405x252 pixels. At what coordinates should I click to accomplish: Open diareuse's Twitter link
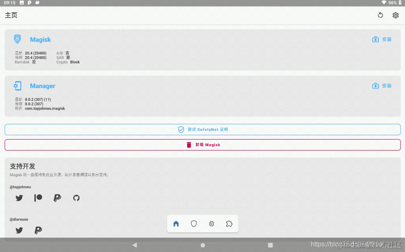click(19, 230)
